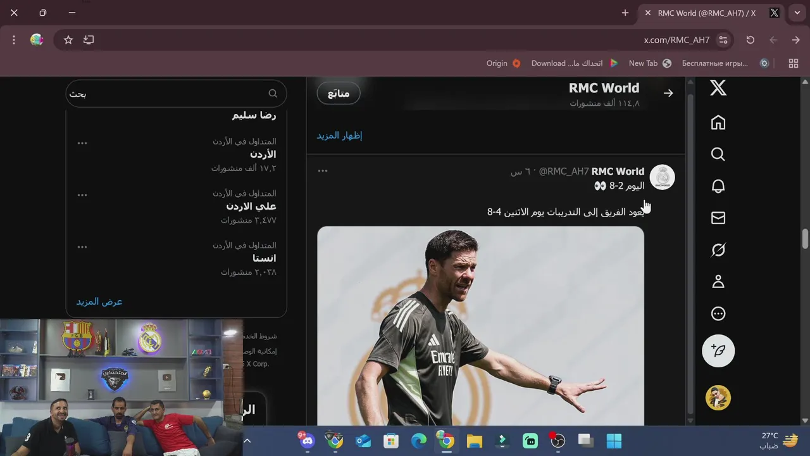Open Chrome three-dot menu

[14, 40]
